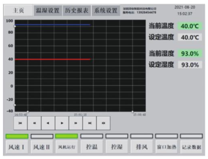Click the last button in the chart navigation row

103,123
